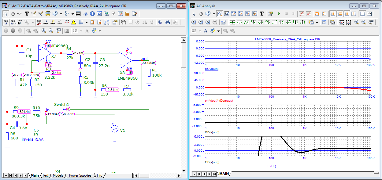Select the Wire mode tool

click(33, 14)
